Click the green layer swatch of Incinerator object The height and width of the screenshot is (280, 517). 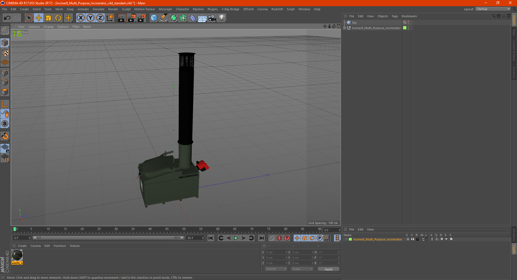tap(404, 28)
